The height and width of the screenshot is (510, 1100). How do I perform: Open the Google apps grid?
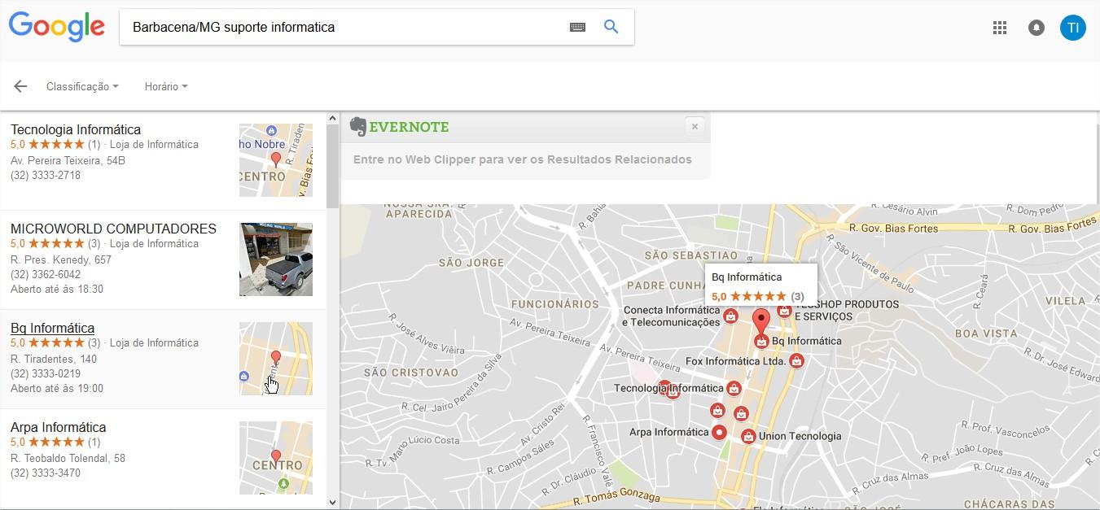coord(1000,28)
